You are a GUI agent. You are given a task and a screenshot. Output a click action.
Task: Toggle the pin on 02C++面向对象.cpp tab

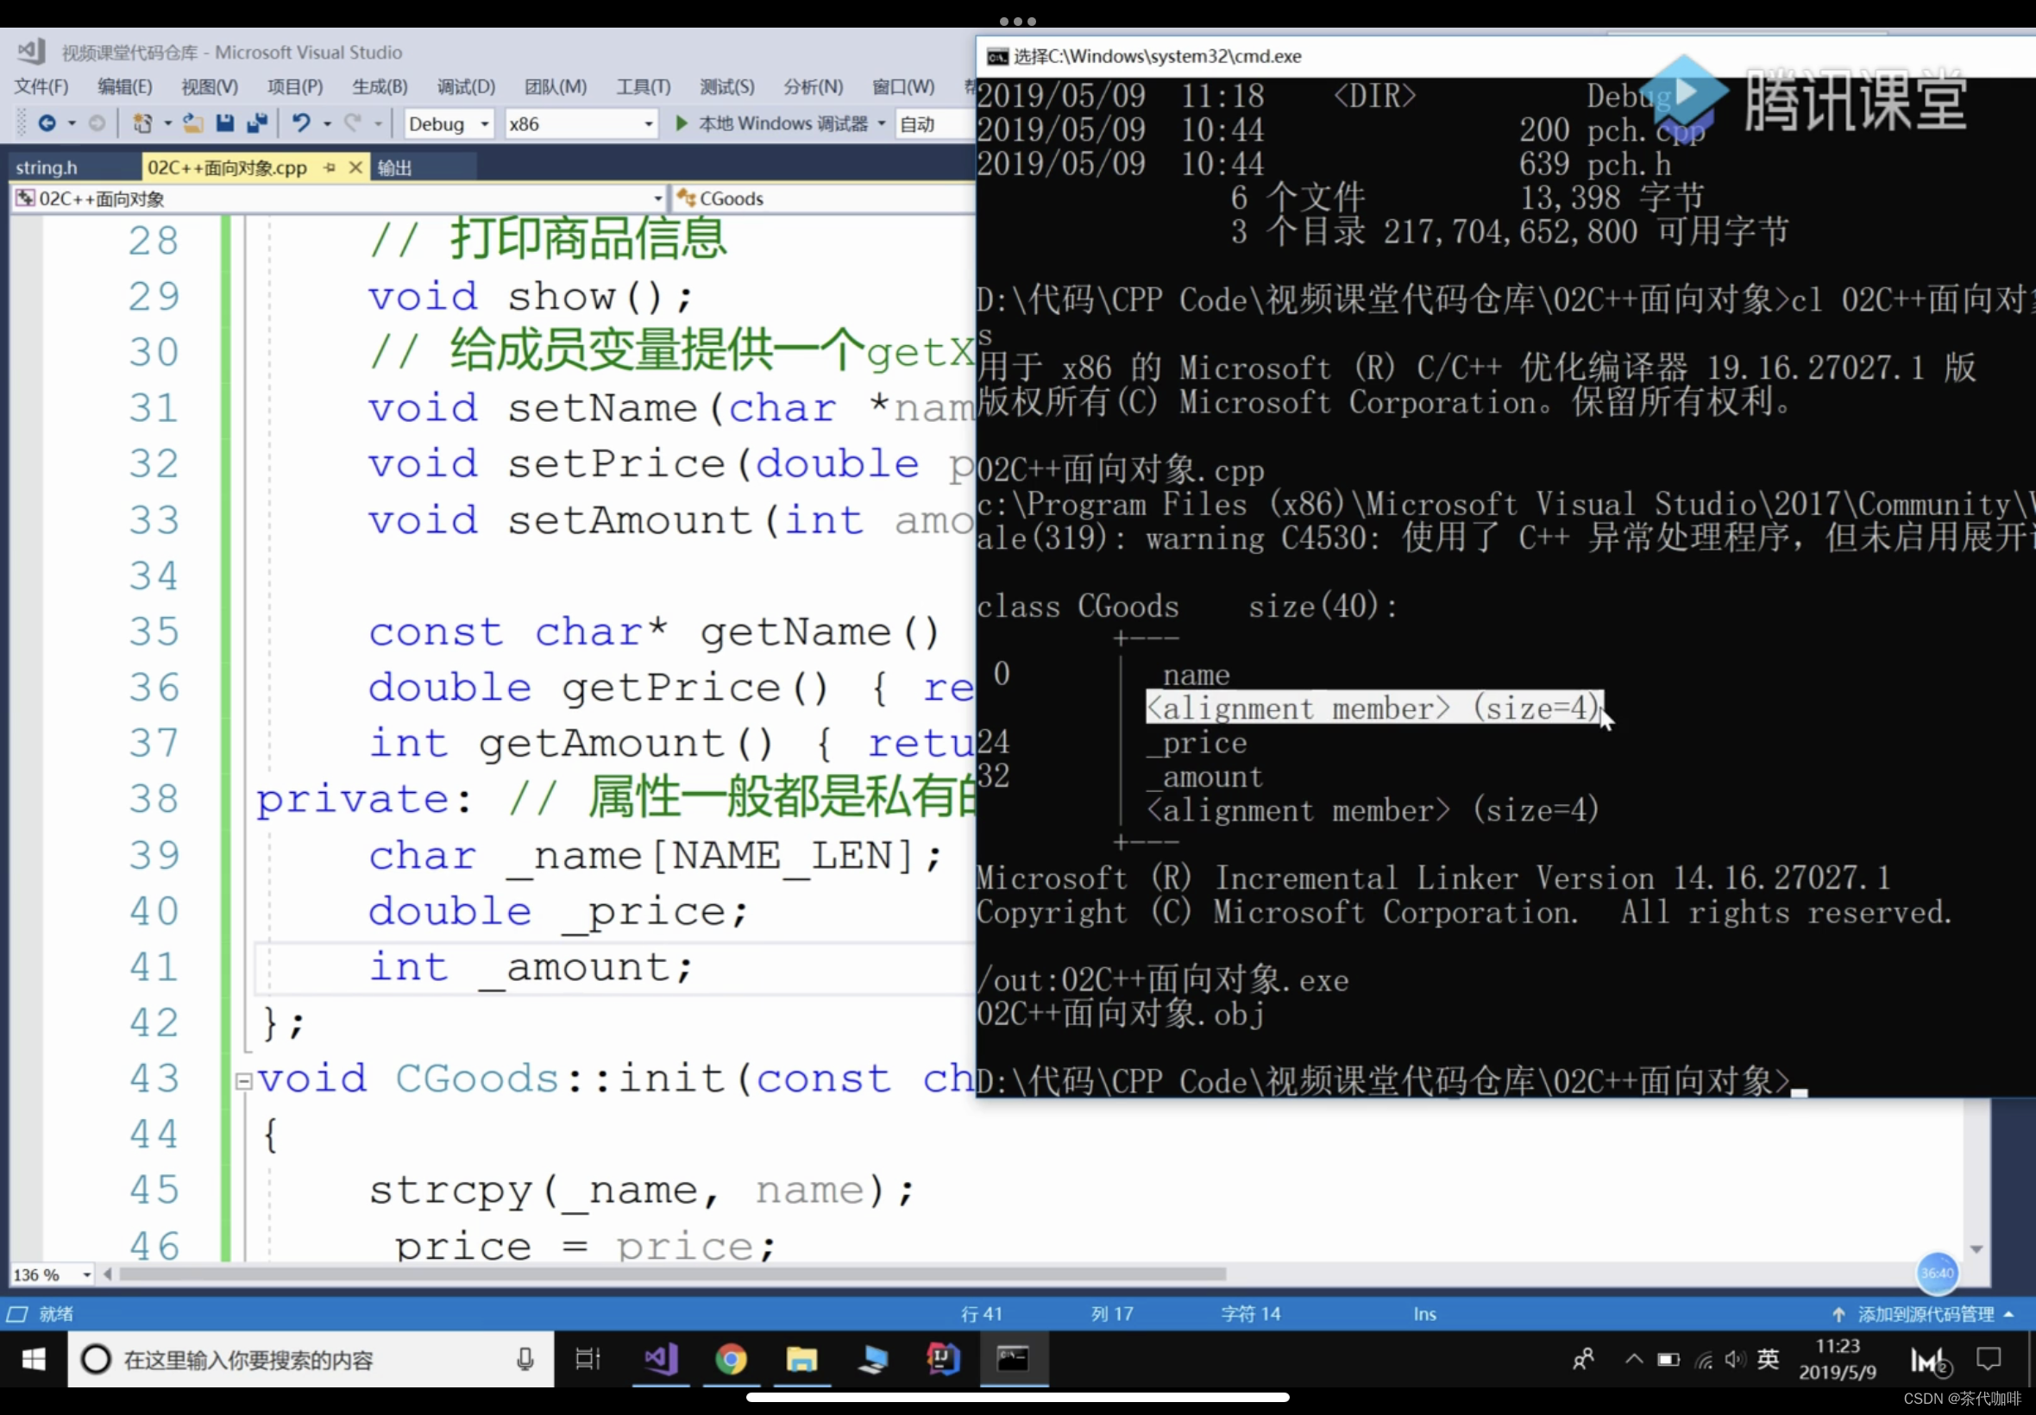point(328,167)
